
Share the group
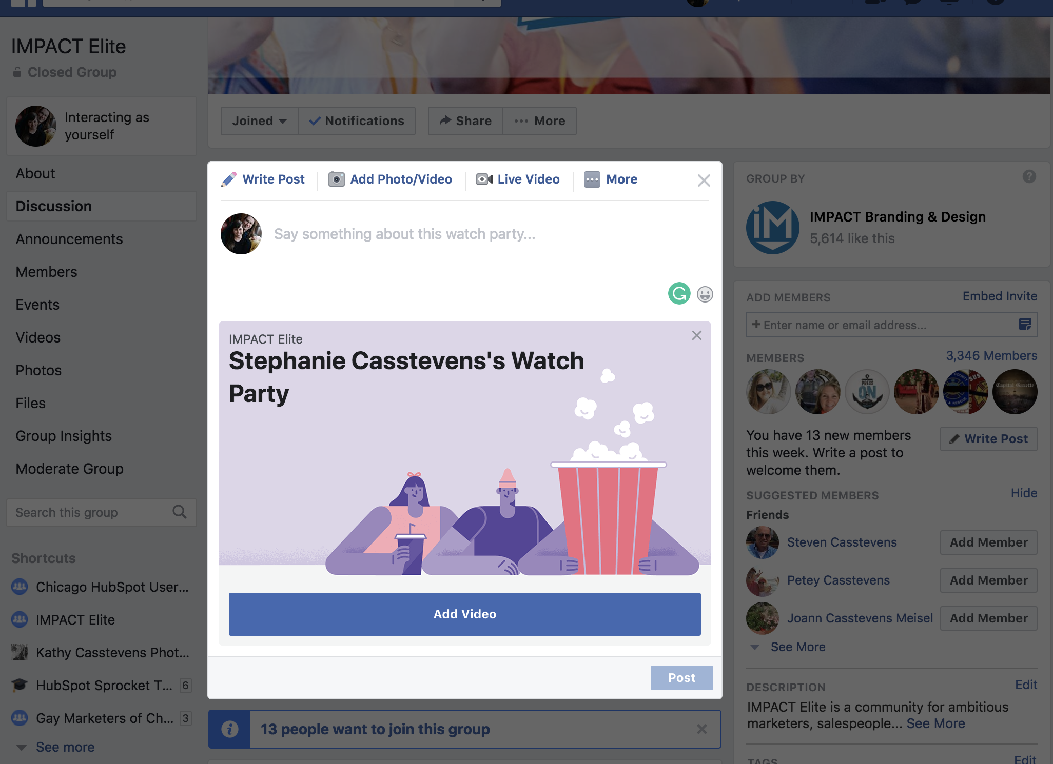[x=465, y=121]
